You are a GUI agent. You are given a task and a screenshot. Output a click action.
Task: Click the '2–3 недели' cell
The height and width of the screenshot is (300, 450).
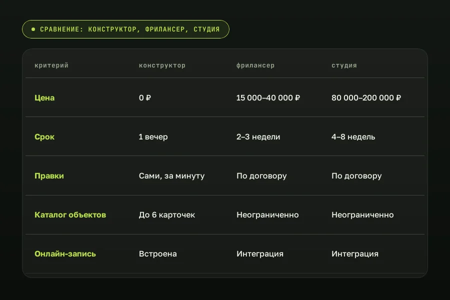tap(258, 137)
